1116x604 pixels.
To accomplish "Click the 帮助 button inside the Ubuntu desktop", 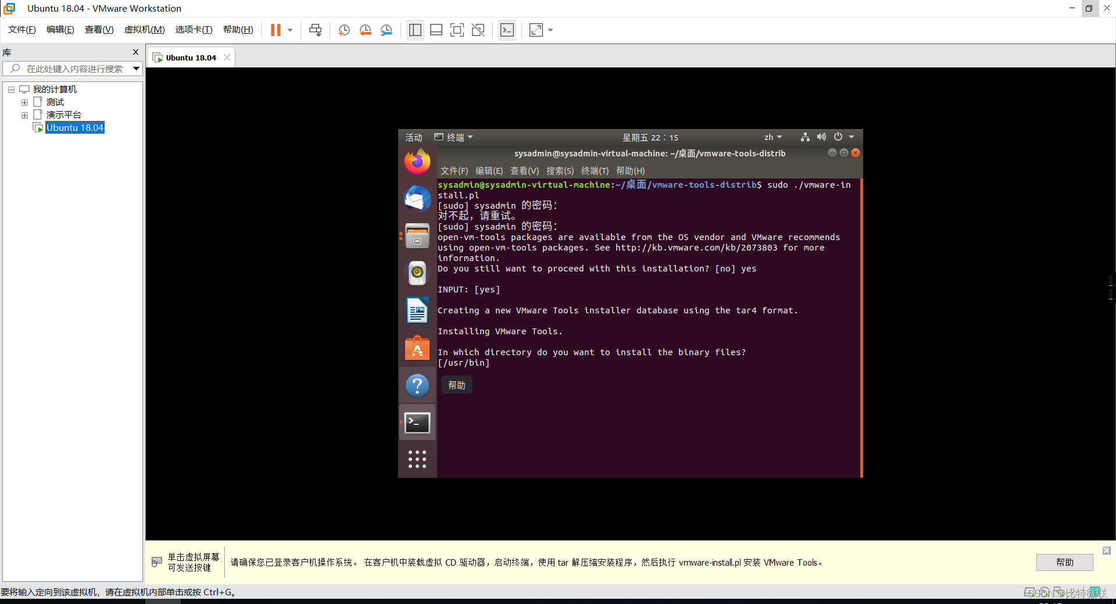I will pyautogui.click(x=456, y=385).
